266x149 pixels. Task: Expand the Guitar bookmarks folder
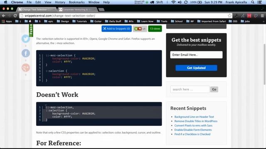click(x=96, y=21)
